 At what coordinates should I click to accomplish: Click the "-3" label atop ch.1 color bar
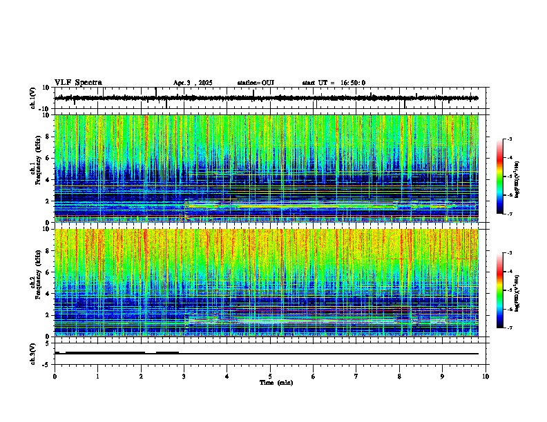click(x=509, y=139)
